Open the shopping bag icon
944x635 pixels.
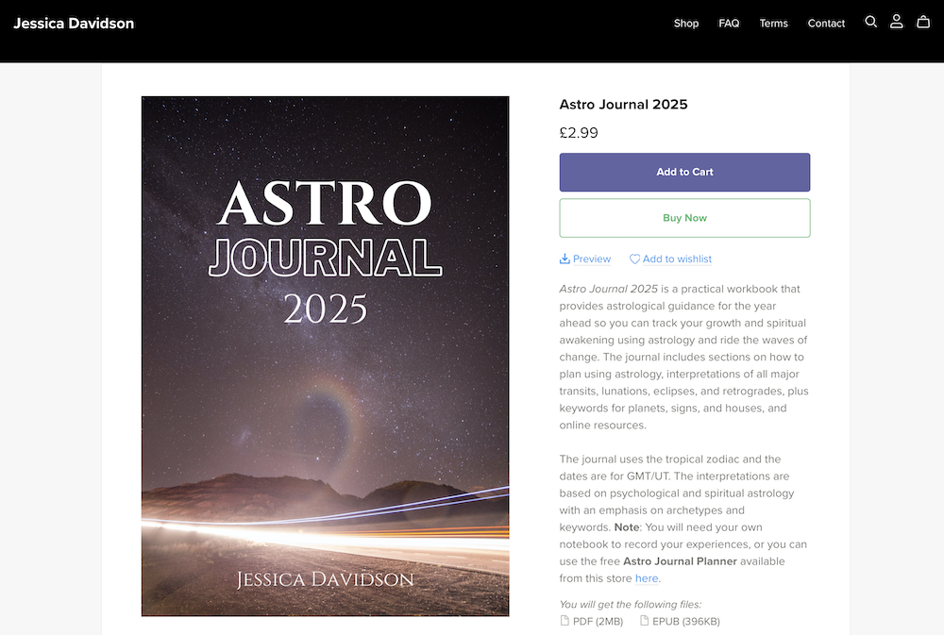[x=923, y=21]
